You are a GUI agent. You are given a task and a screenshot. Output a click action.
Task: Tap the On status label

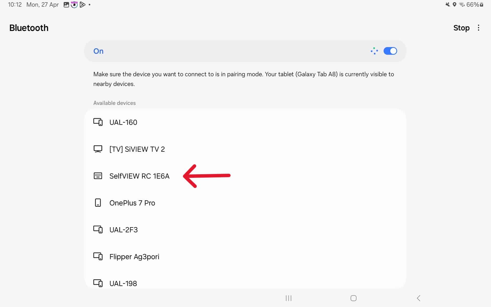[x=98, y=51]
